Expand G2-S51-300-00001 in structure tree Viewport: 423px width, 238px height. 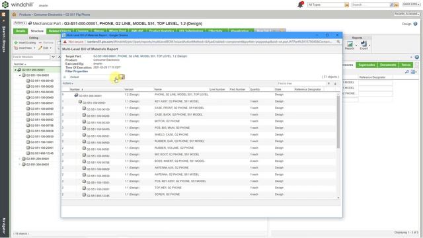pos(20,165)
